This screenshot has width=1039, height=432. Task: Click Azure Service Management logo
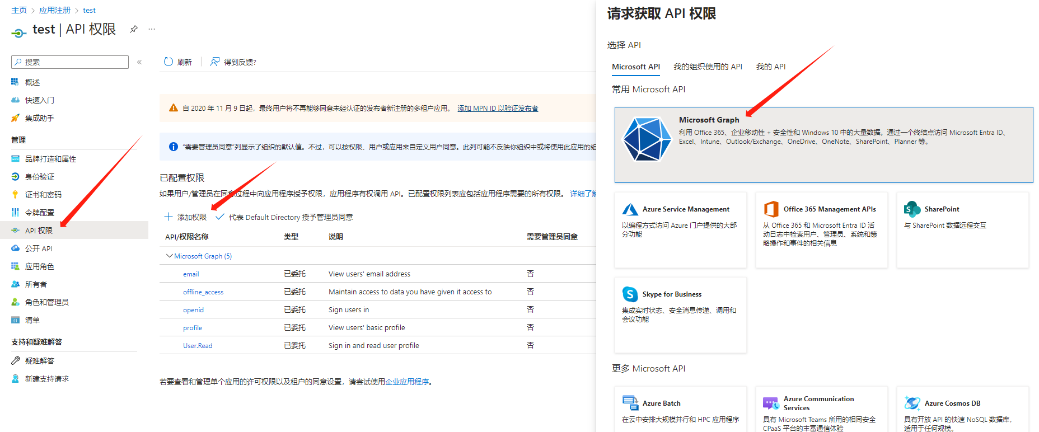[x=630, y=209]
